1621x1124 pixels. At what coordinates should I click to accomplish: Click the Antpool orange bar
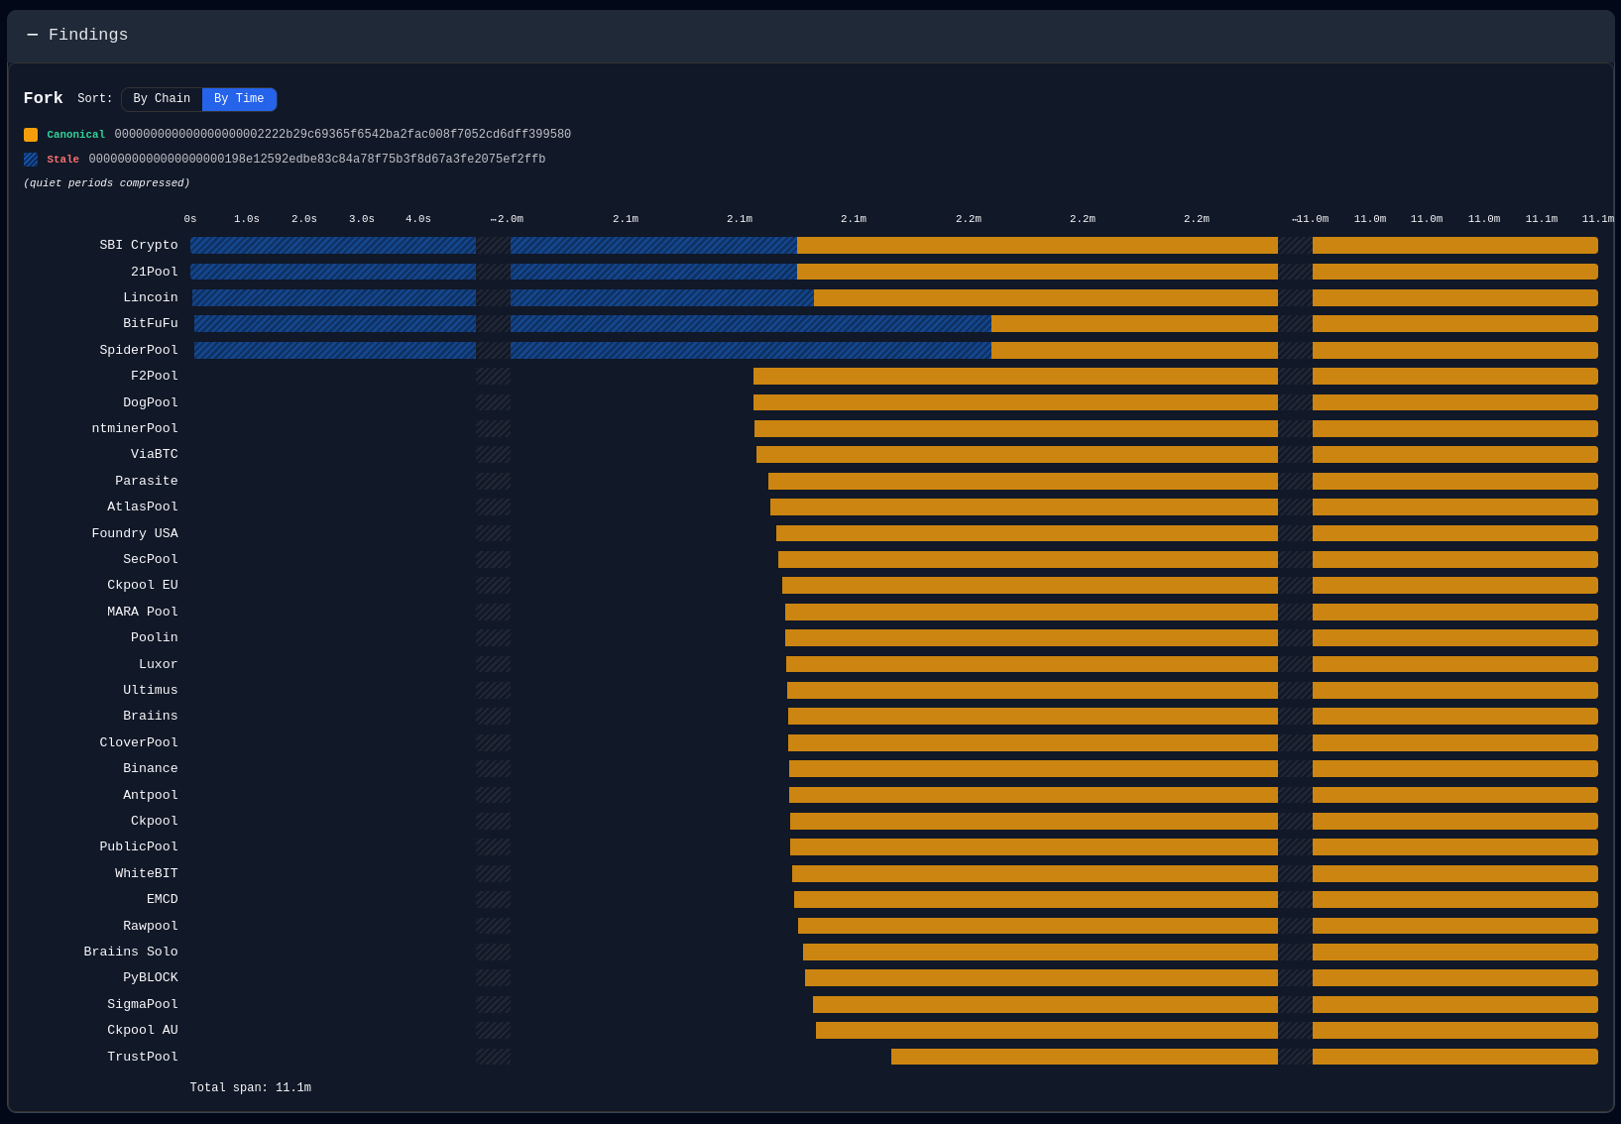tap(1033, 795)
